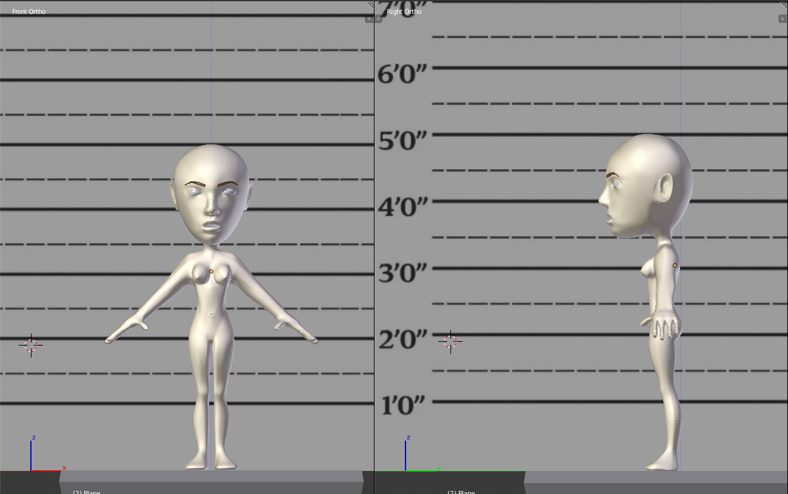
Task: Expand the Right view properties panel plus tab
Action: (782, 19)
